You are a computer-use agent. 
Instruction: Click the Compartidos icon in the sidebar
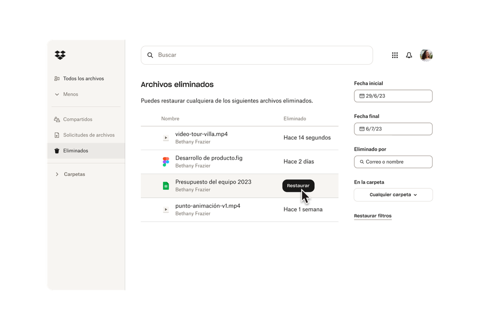click(x=58, y=119)
